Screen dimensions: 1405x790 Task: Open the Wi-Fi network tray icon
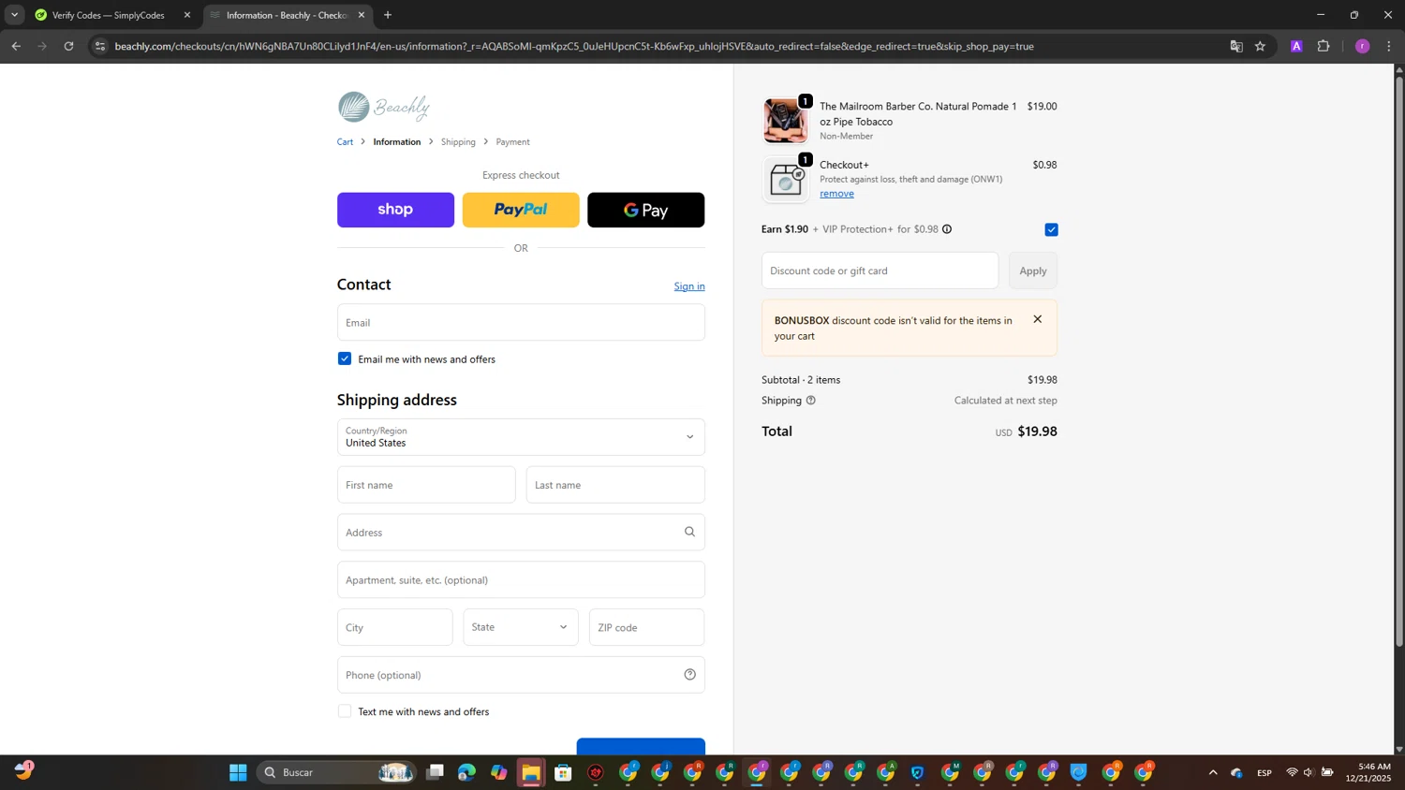(x=1292, y=772)
